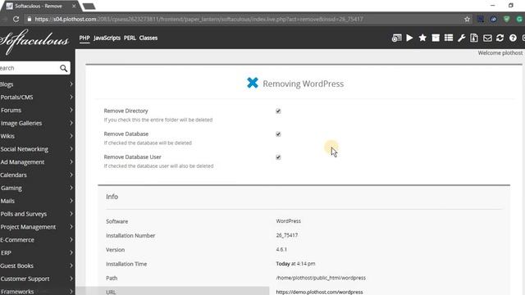Screen dimensions: 525x295
Task: Open the Task List icon
Action: [x=449, y=38]
